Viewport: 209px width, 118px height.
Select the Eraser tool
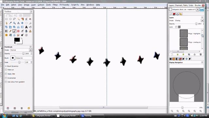18,31
